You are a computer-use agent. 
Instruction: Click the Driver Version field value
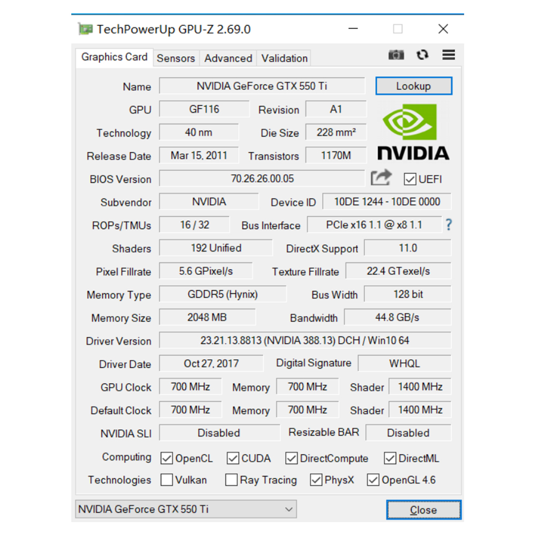305,340
